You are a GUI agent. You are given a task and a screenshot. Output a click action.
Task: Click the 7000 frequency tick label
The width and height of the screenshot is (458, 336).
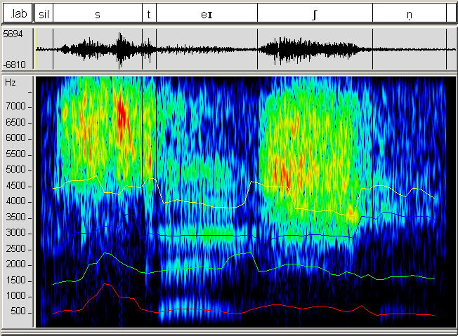click(16, 107)
